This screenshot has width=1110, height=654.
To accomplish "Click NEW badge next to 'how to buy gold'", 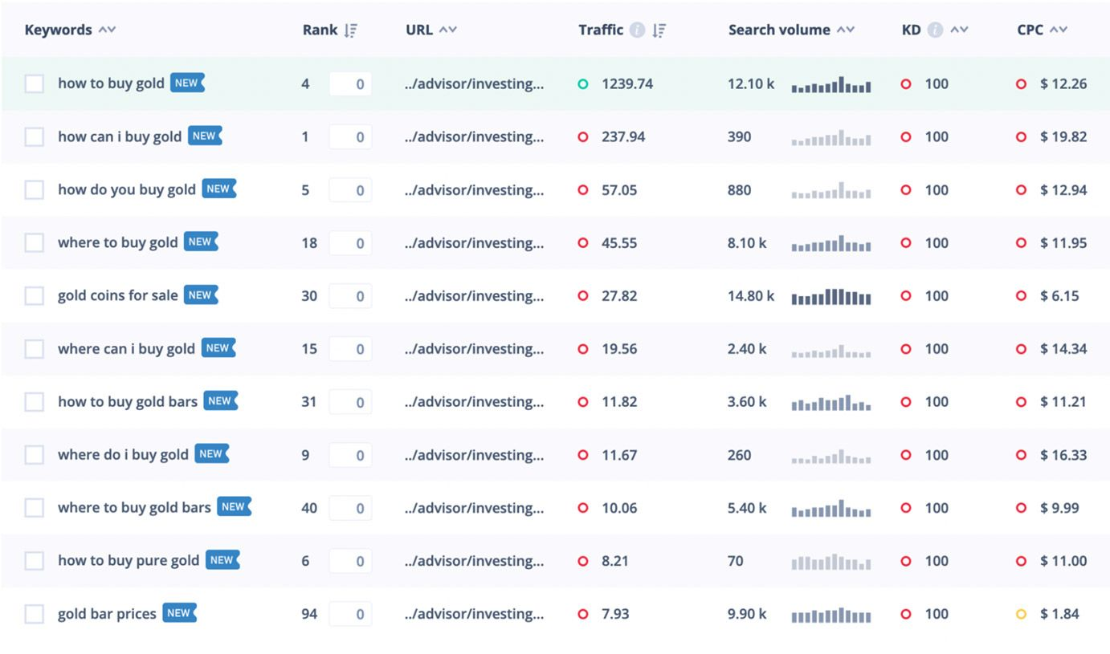I will pos(187,83).
